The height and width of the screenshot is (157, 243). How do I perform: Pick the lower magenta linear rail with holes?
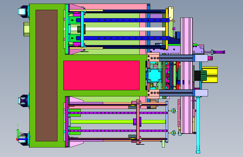coord(118,131)
